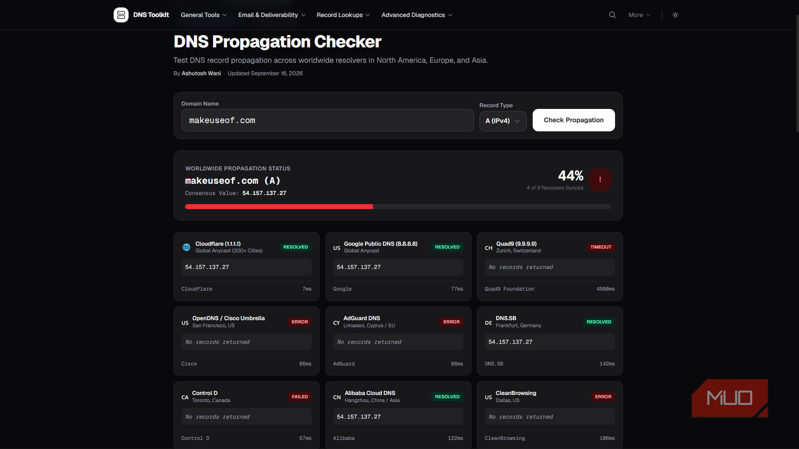Click No records returned in Quad9 card
This screenshot has height=449, width=799.
click(x=521, y=267)
